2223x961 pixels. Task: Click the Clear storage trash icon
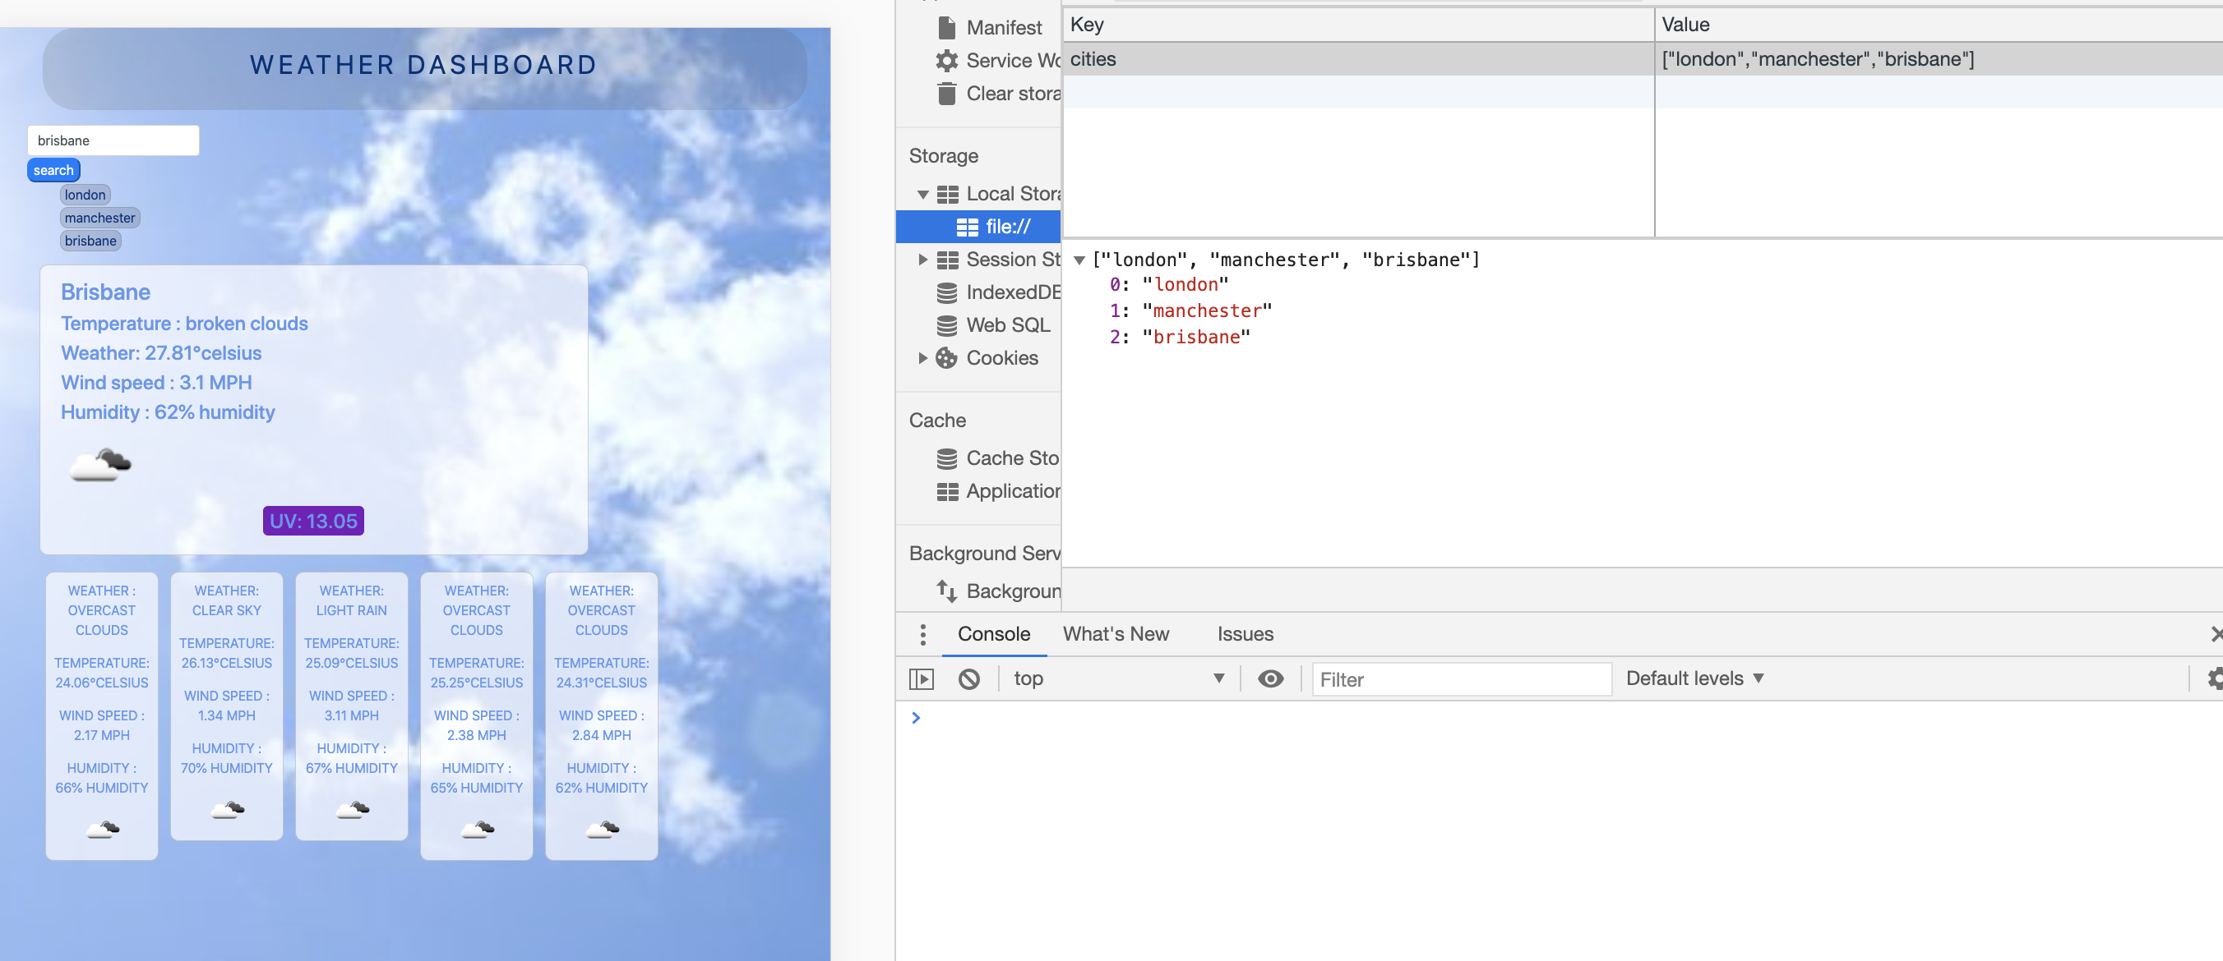pos(947,93)
